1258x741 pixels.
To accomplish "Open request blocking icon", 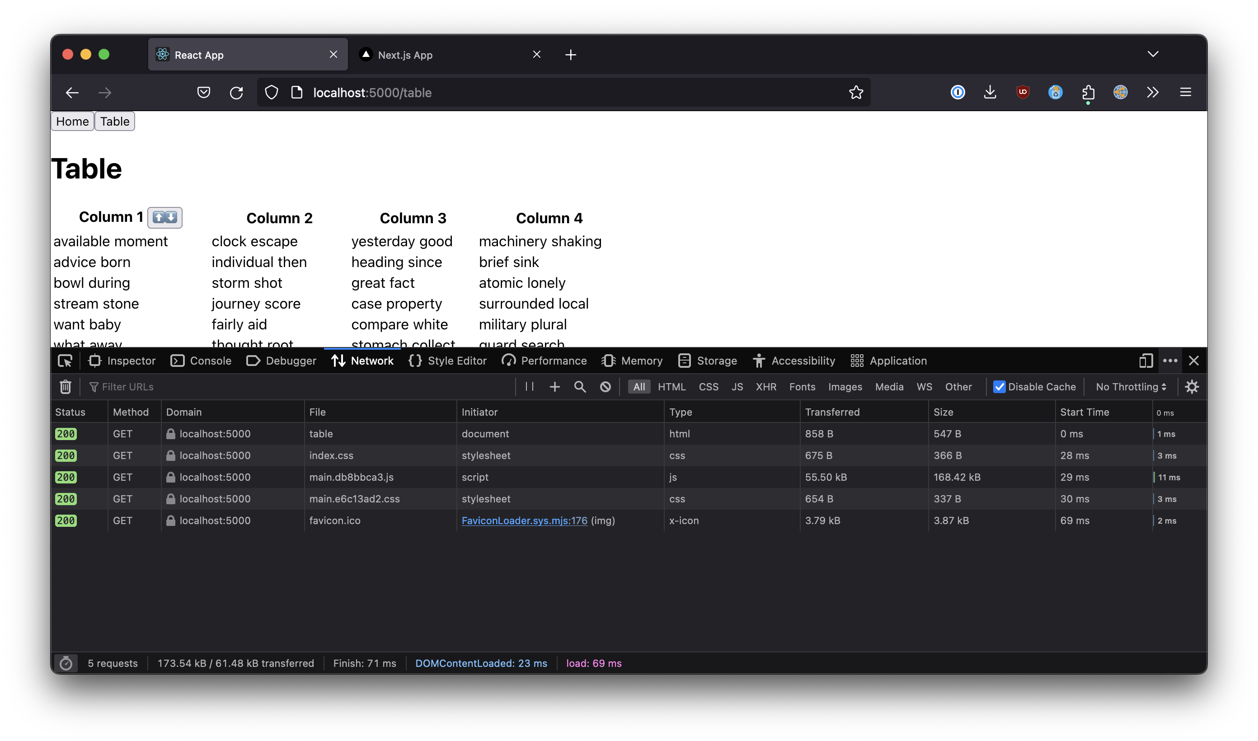I will point(605,386).
